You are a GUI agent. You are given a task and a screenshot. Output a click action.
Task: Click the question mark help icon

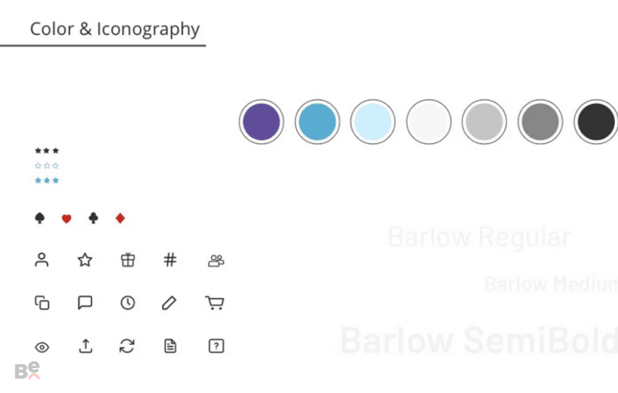tap(216, 346)
